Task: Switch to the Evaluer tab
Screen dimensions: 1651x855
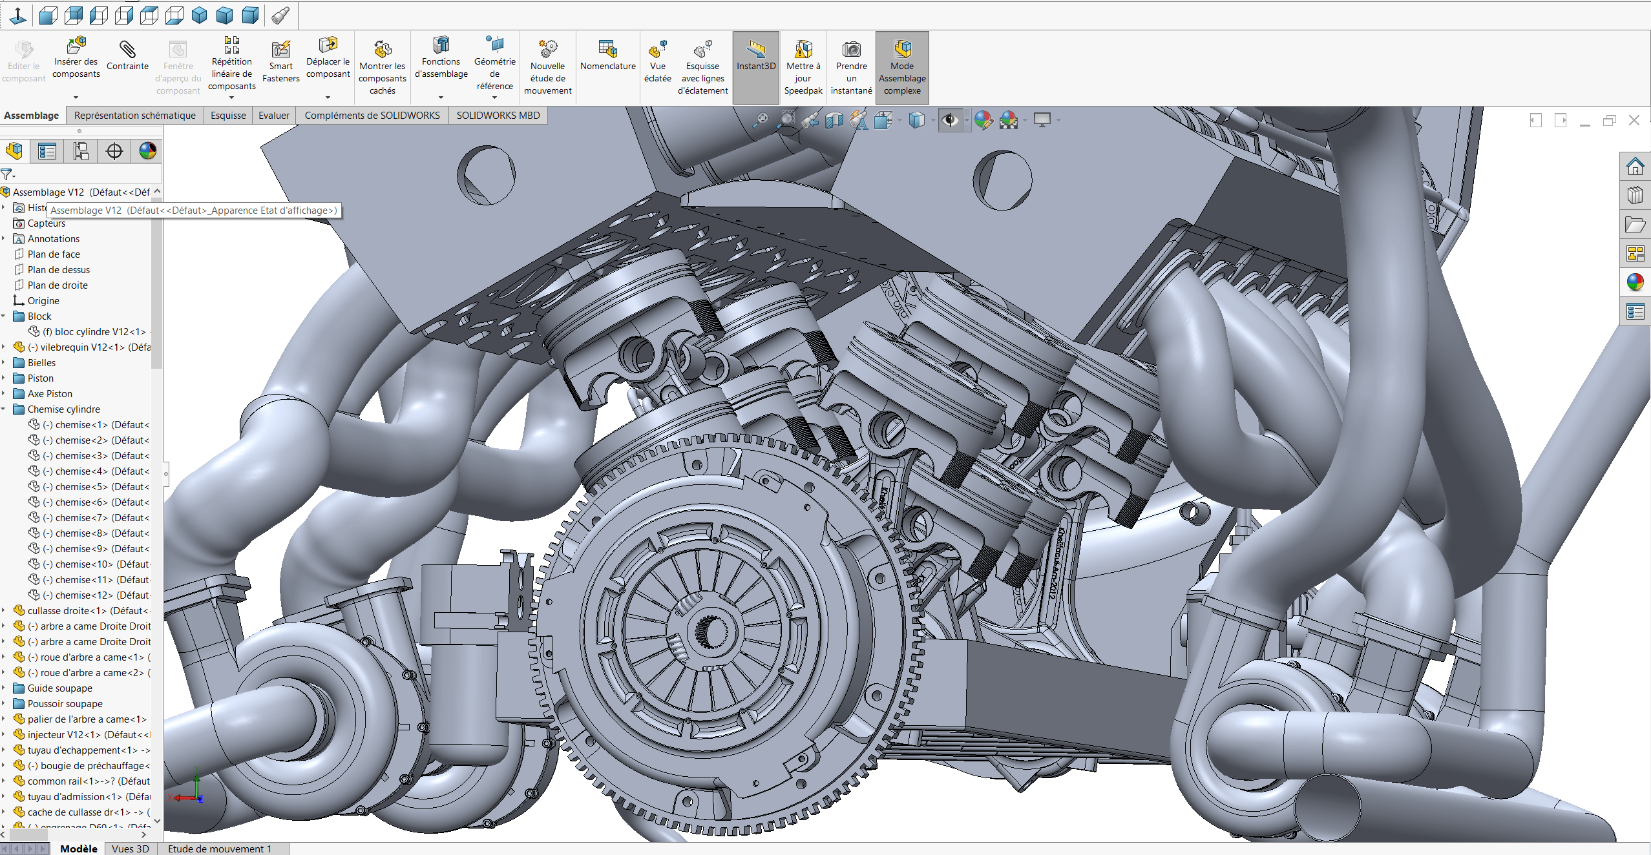Action: pyautogui.click(x=274, y=116)
